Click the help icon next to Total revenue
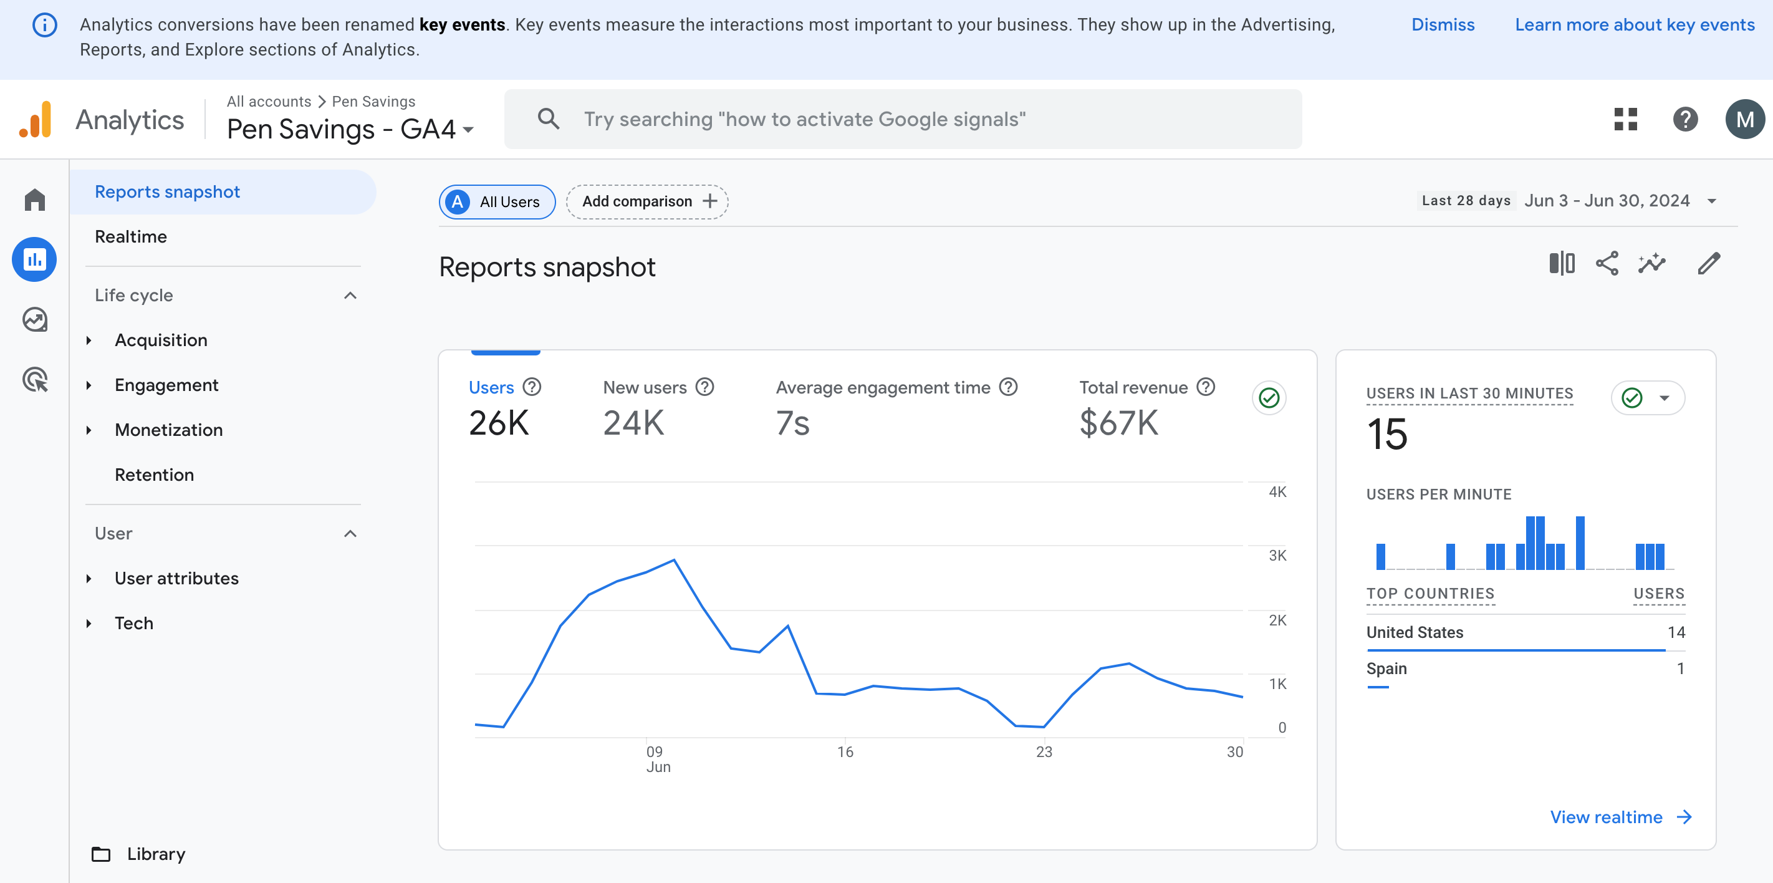1773x883 pixels. click(x=1206, y=387)
